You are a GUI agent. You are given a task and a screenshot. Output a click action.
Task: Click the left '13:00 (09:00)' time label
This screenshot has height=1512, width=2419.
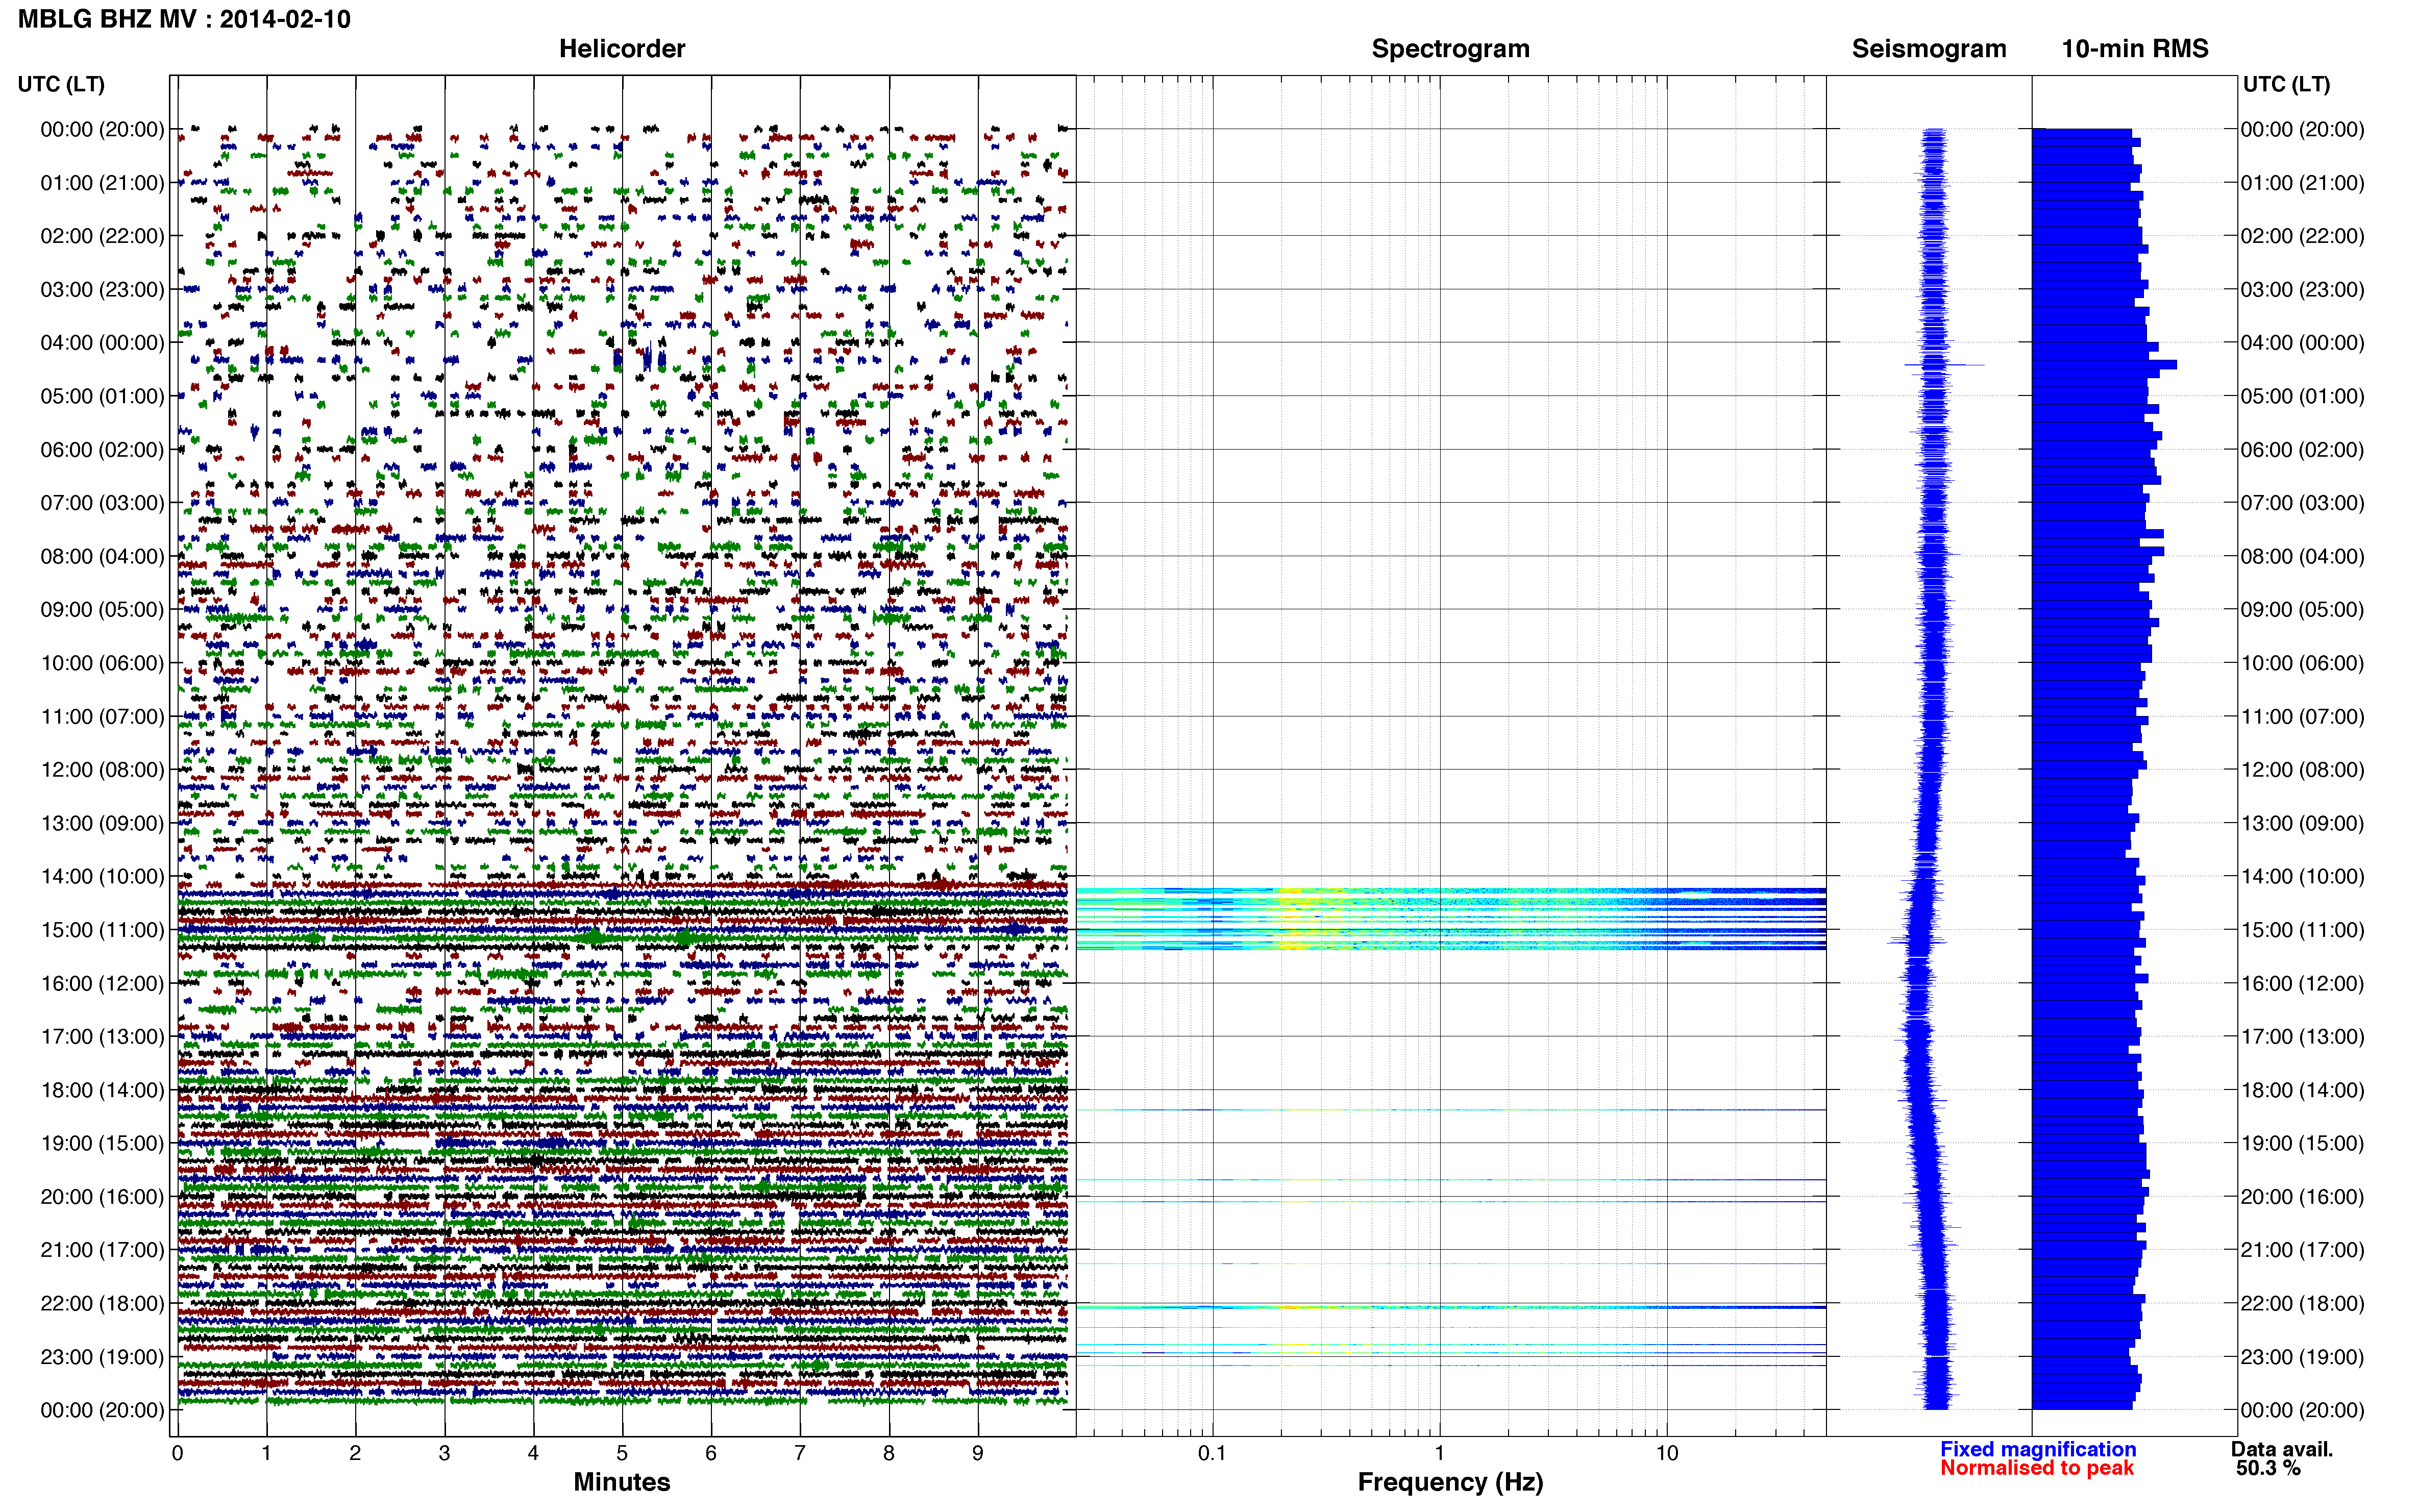point(102,823)
